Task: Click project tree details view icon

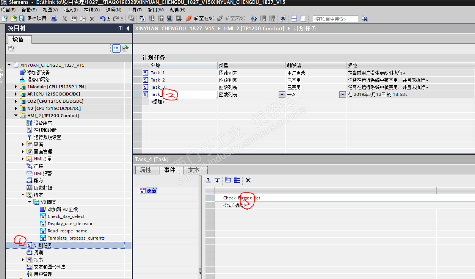Action: [x=116, y=49]
